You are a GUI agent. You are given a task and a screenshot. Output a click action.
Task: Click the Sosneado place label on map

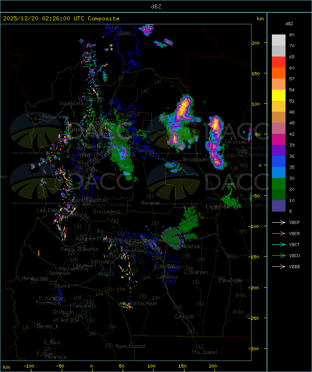tap(60, 273)
